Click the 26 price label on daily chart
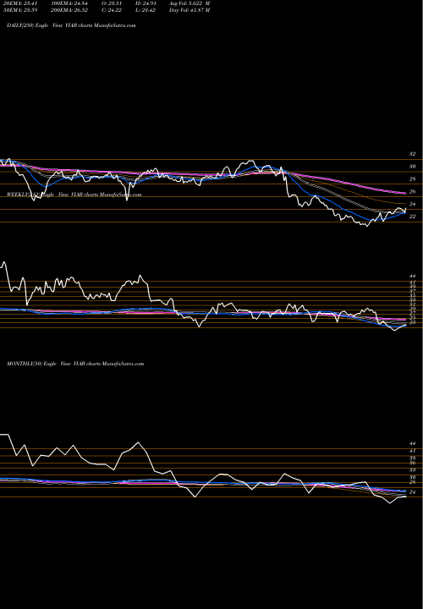Viewport: 423px width, 609px height. [x=412, y=191]
